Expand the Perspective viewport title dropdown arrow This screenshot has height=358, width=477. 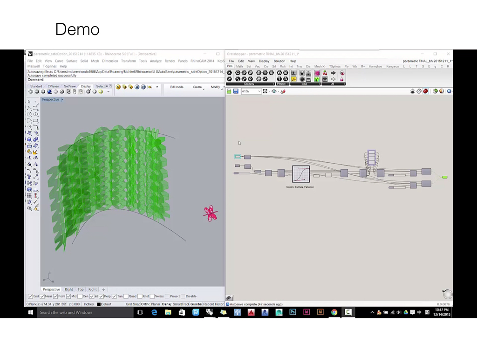pos(62,99)
